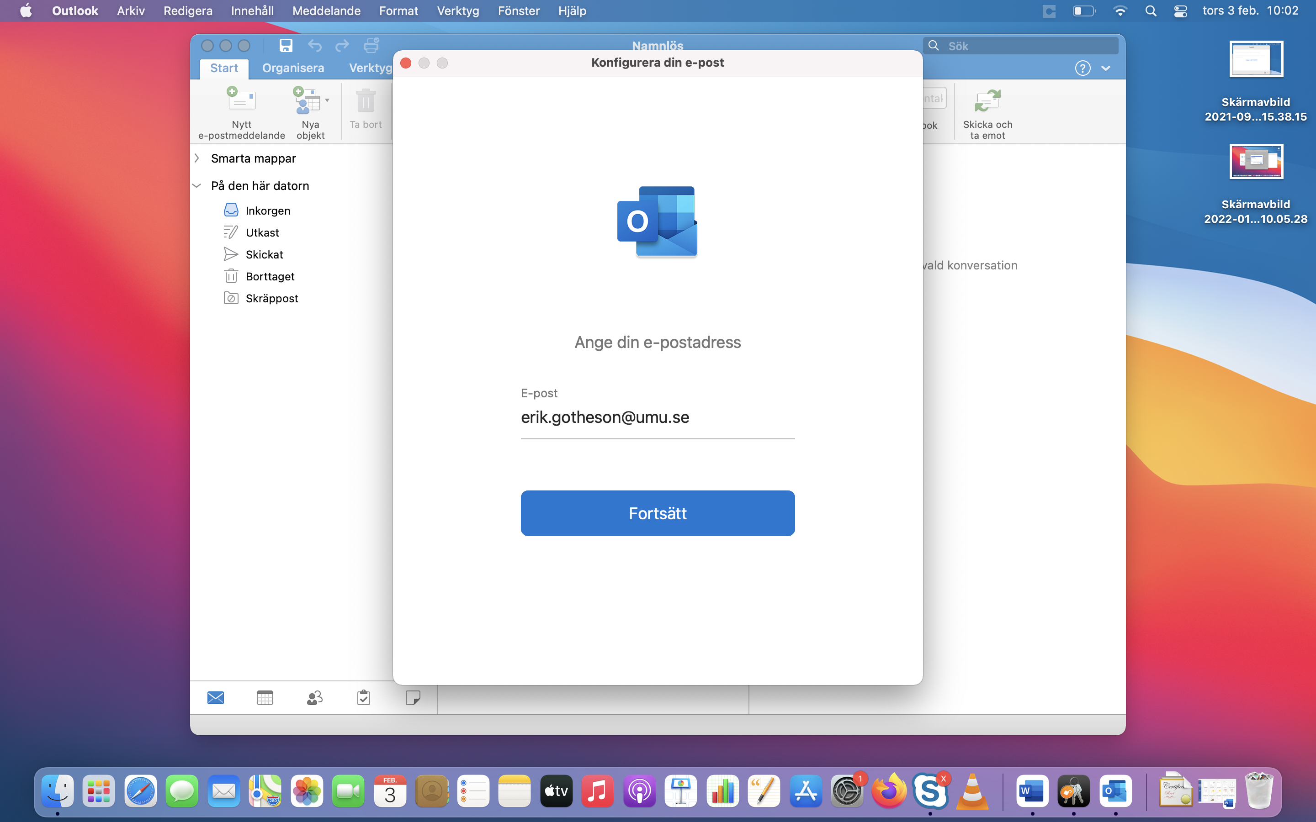
Task: Click the save icon in Outlook toolbar
Action: pos(286,46)
